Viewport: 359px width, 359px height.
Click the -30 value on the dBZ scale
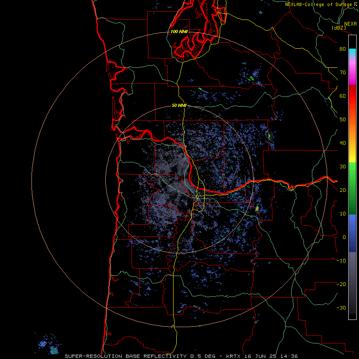tap(341, 308)
